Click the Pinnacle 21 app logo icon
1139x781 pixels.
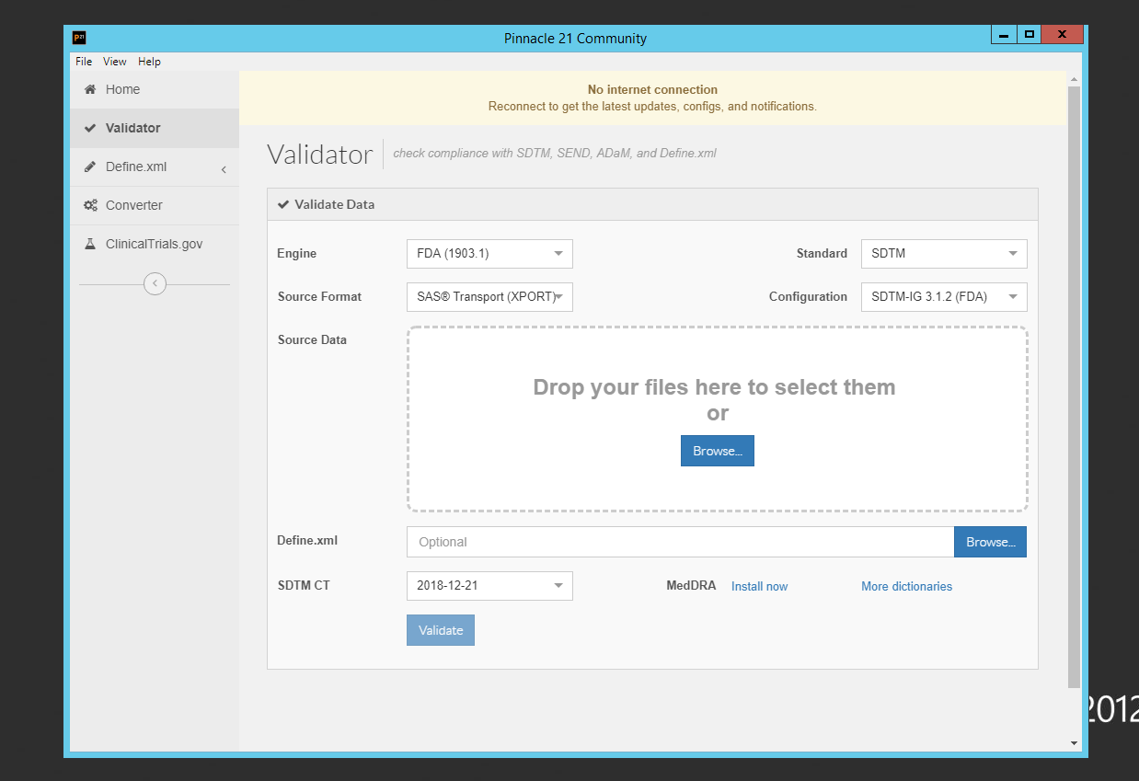click(79, 38)
